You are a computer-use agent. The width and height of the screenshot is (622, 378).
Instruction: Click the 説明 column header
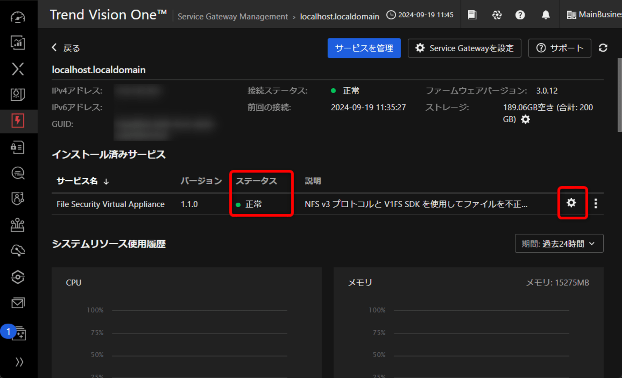pos(313,181)
